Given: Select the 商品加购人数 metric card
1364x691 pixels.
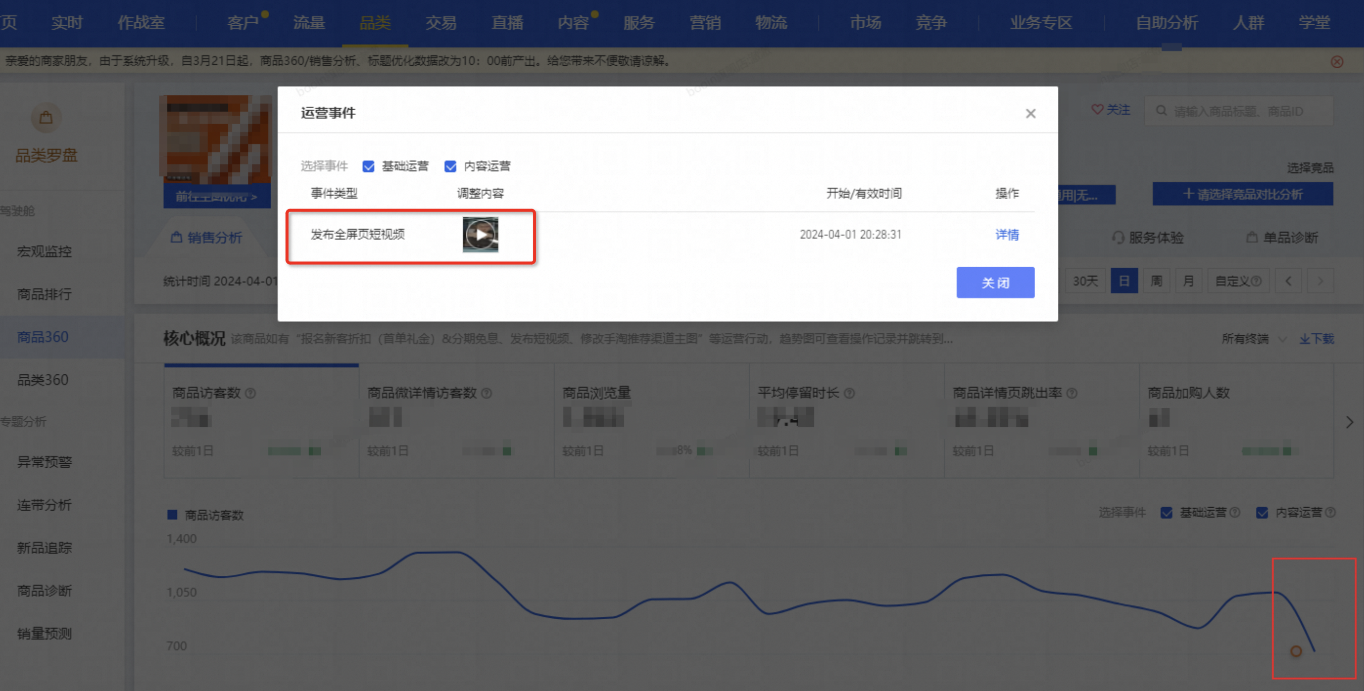Looking at the screenshot, I should point(1236,421).
